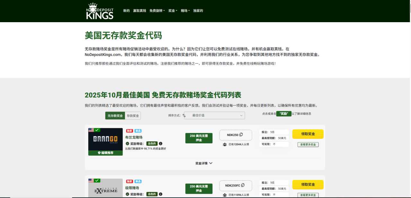This screenshot has height=198, width=411.
Task: Click the red 独家 tag on 极限赌场
Action: point(129,181)
